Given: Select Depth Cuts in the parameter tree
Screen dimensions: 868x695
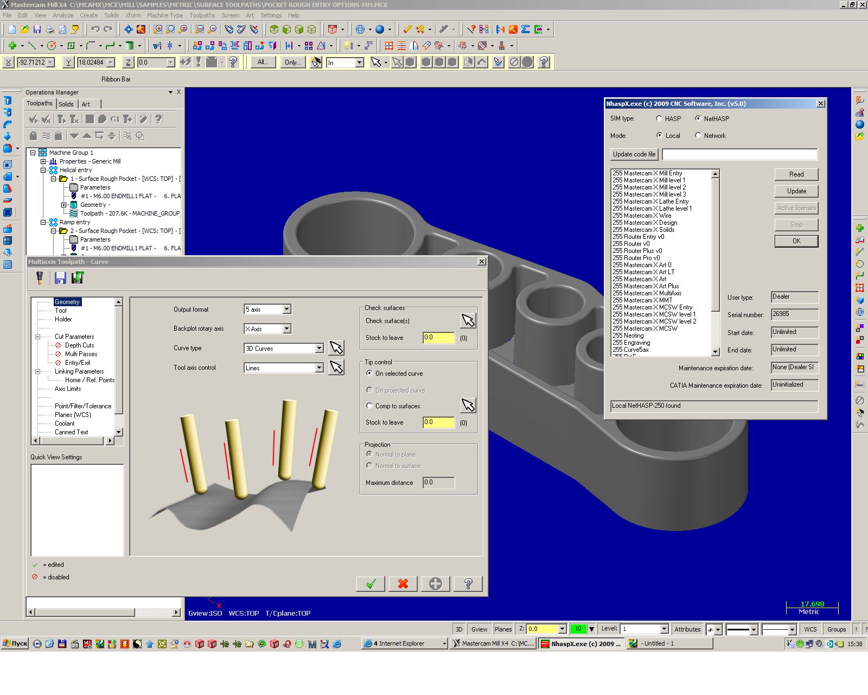Looking at the screenshot, I should pyautogui.click(x=79, y=345).
